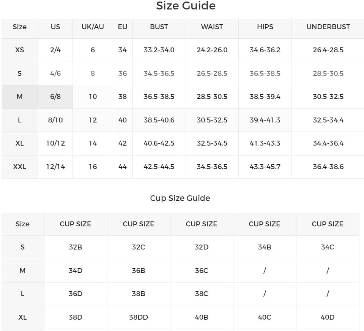Click the highlighted M size cell
Viewport: 364px width, 331px height.
click(19, 97)
